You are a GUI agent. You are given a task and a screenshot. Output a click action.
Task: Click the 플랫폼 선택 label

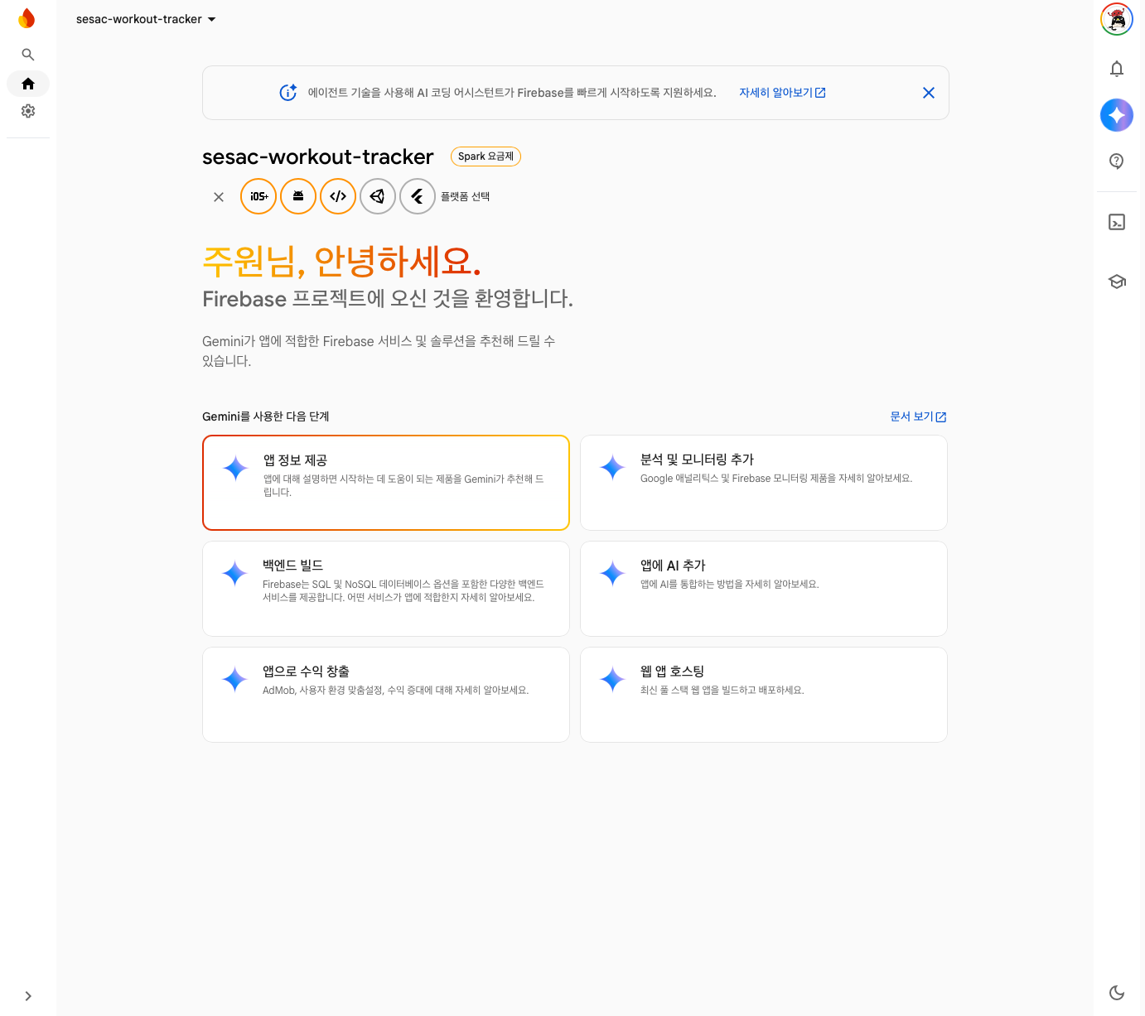point(465,197)
